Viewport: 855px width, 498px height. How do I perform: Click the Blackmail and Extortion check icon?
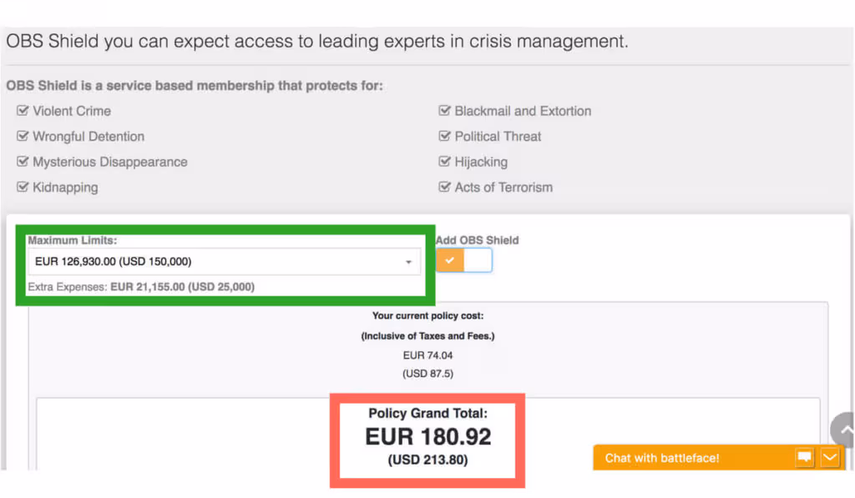click(x=444, y=111)
